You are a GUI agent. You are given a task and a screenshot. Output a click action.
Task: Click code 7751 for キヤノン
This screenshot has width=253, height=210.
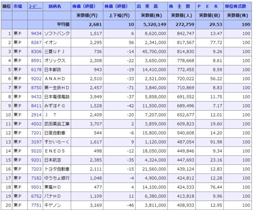click(x=36, y=205)
